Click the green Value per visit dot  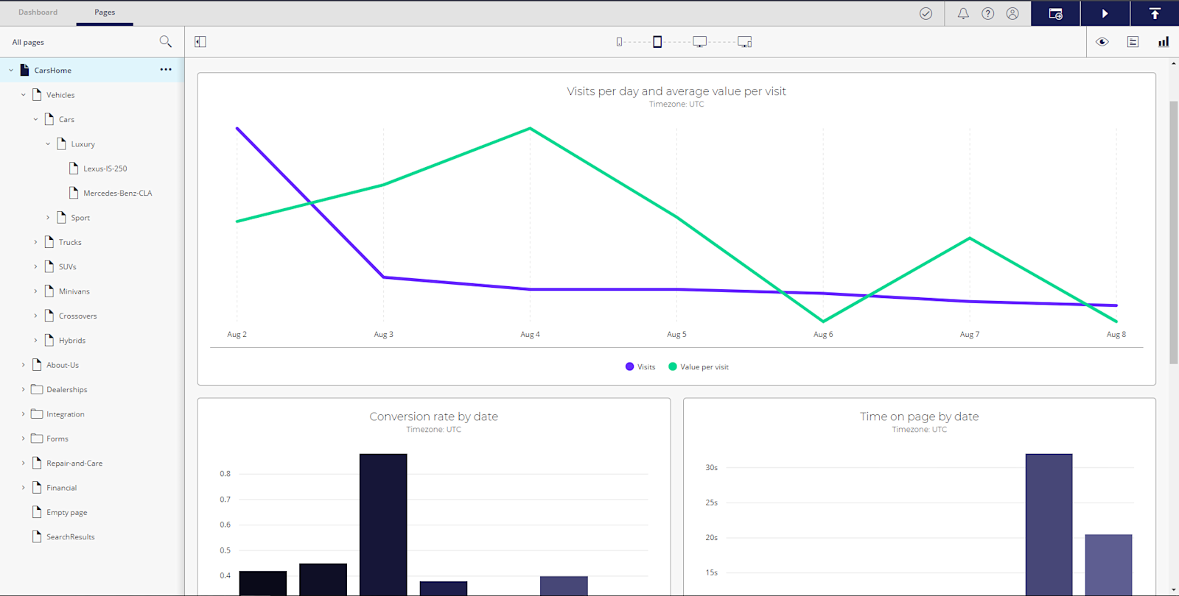(672, 366)
